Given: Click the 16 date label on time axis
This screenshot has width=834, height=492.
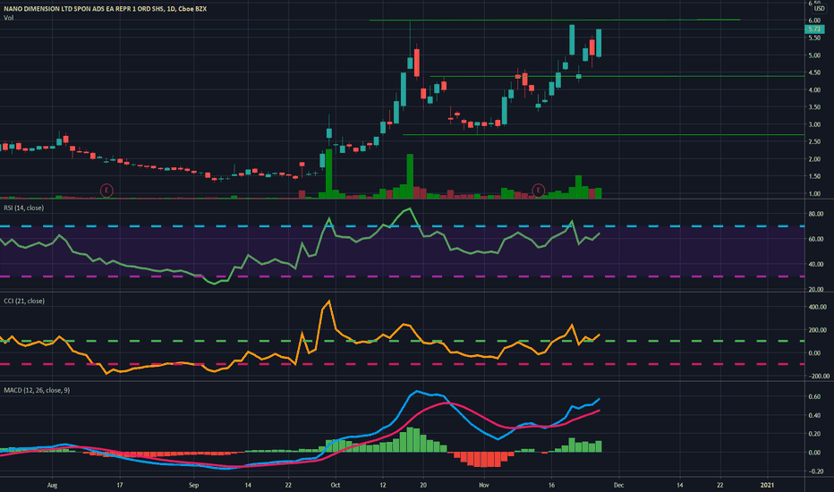Looking at the screenshot, I should point(551,485).
